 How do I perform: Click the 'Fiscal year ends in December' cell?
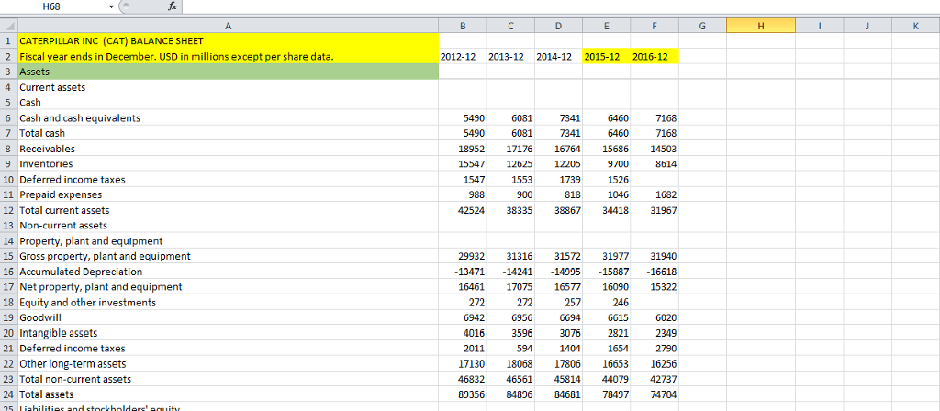click(228, 56)
